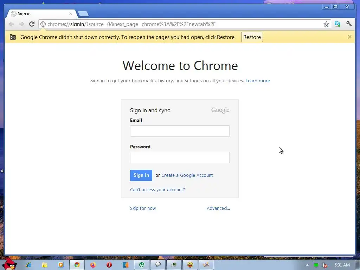
Task: Launch Firefox from the taskbar
Action: (93, 265)
